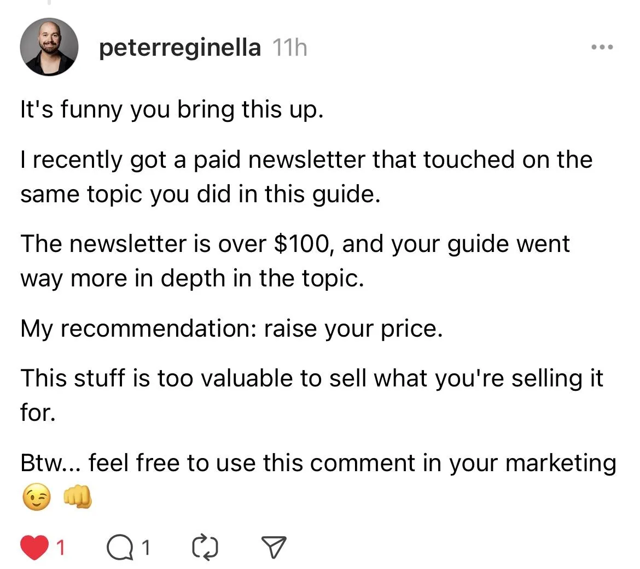
Task: Click the word "marketing" in the comment
Action: pyautogui.click(x=561, y=463)
